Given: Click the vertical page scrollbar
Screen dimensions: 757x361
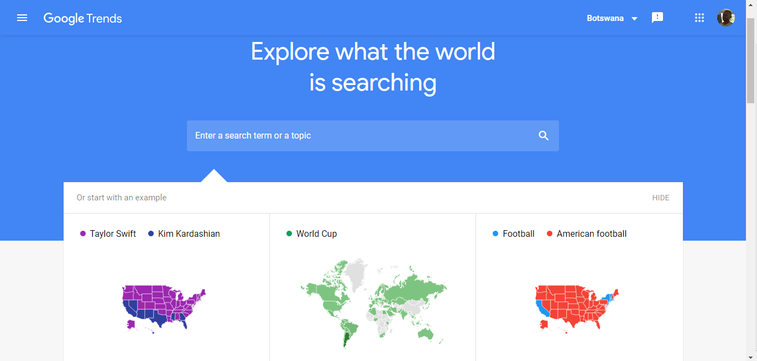Looking at the screenshot, I should click(750, 180).
